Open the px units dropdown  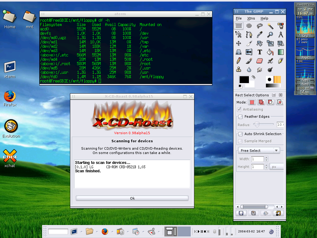point(276,167)
